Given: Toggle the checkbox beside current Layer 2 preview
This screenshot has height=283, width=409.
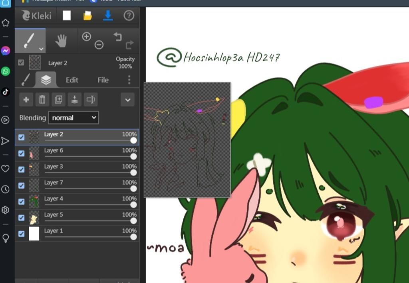Looking at the screenshot, I should pos(21,63).
